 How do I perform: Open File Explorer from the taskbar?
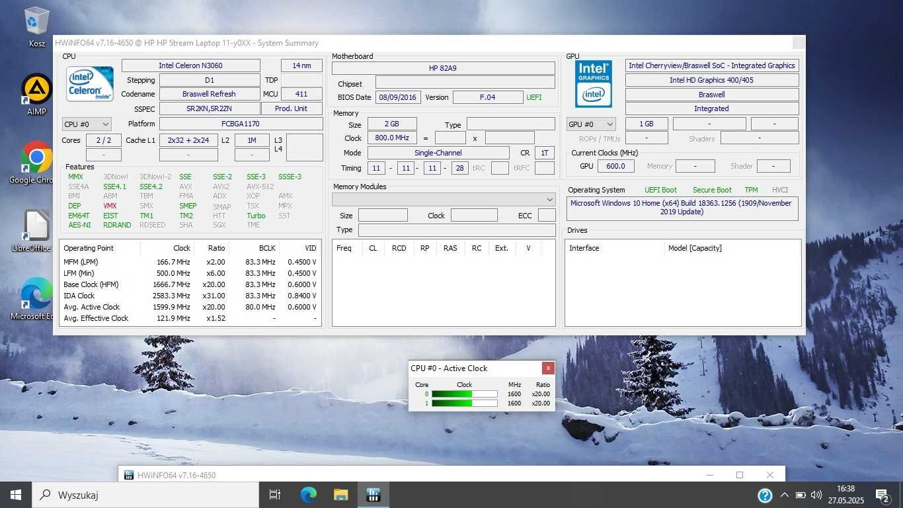click(x=340, y=495)
